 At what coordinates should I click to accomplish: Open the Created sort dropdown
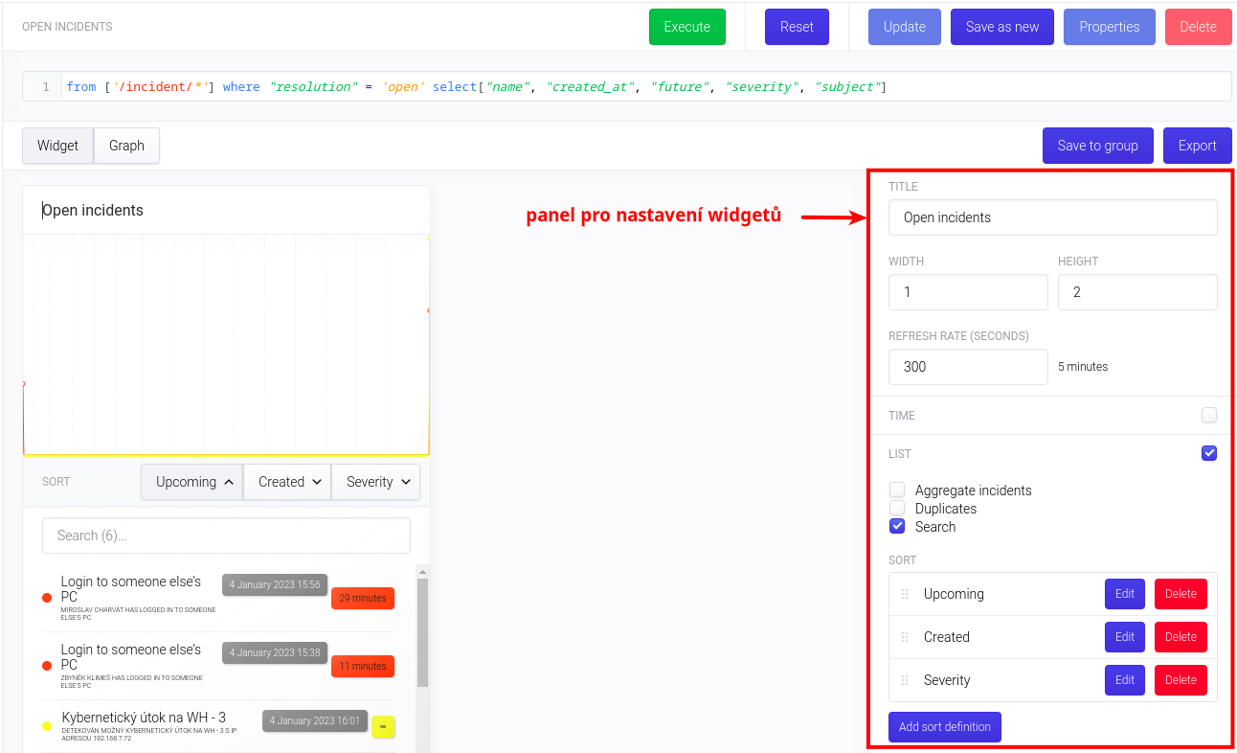point(287,482)
